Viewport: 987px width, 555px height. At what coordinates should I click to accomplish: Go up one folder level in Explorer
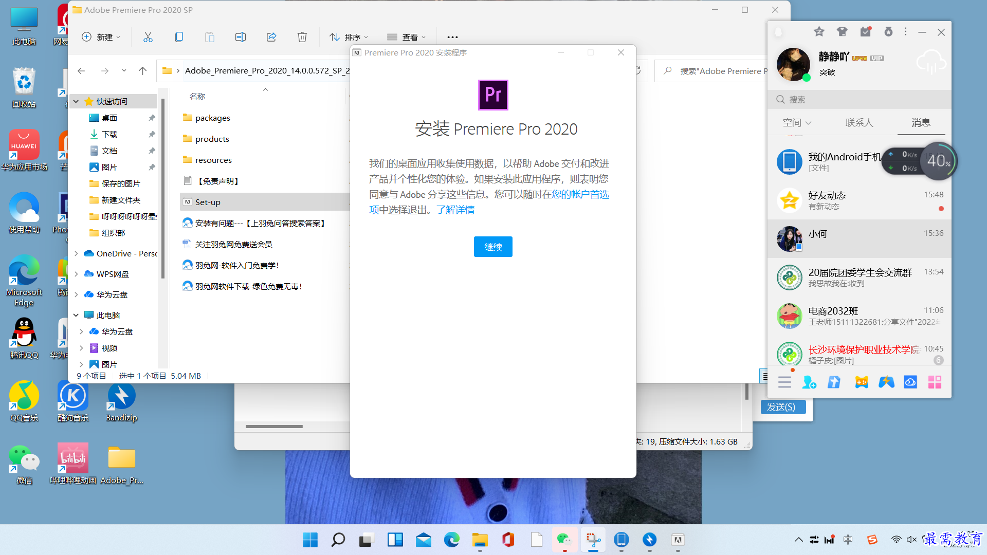click(x=143, y=71)
